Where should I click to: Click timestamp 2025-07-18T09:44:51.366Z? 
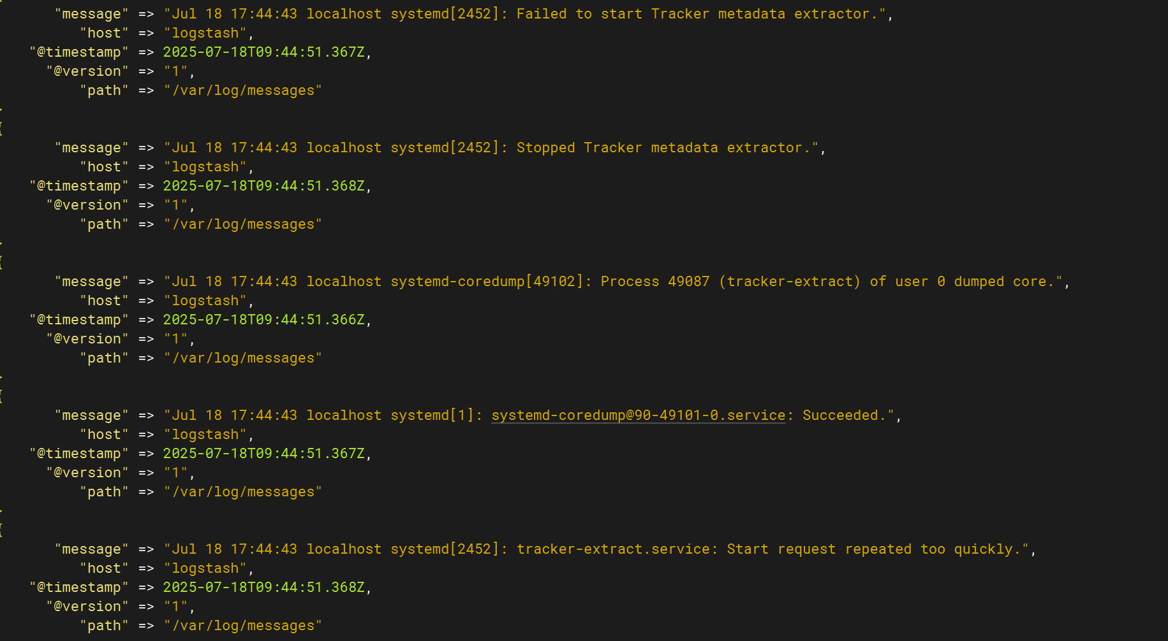(263, 320)
